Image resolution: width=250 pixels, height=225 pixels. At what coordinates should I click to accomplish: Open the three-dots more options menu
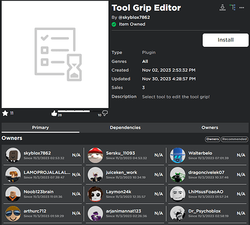(242, 8)
